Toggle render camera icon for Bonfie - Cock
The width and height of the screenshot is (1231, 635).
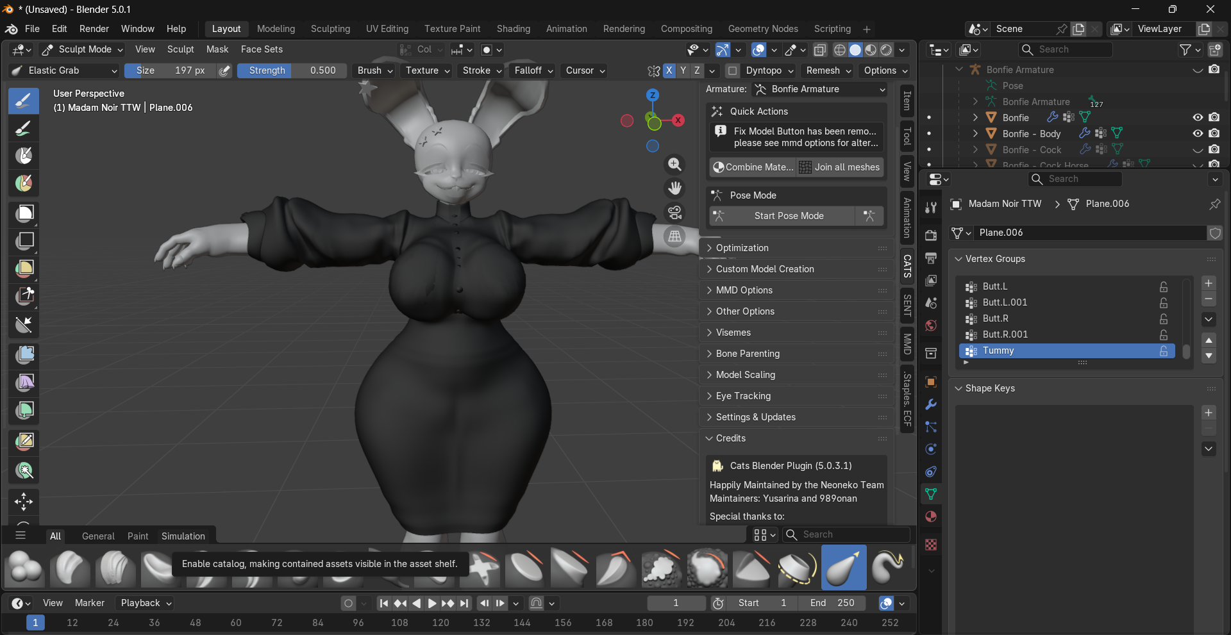coord(1214,149)
